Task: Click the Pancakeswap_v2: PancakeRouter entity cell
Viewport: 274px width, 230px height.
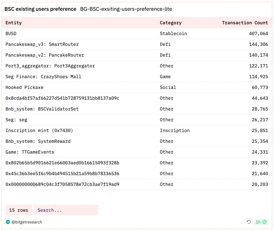Action: coord(45,55)
